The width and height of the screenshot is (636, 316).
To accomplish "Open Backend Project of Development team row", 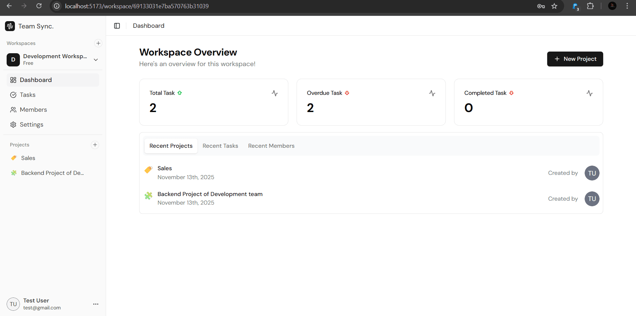I will pos(372,198).
